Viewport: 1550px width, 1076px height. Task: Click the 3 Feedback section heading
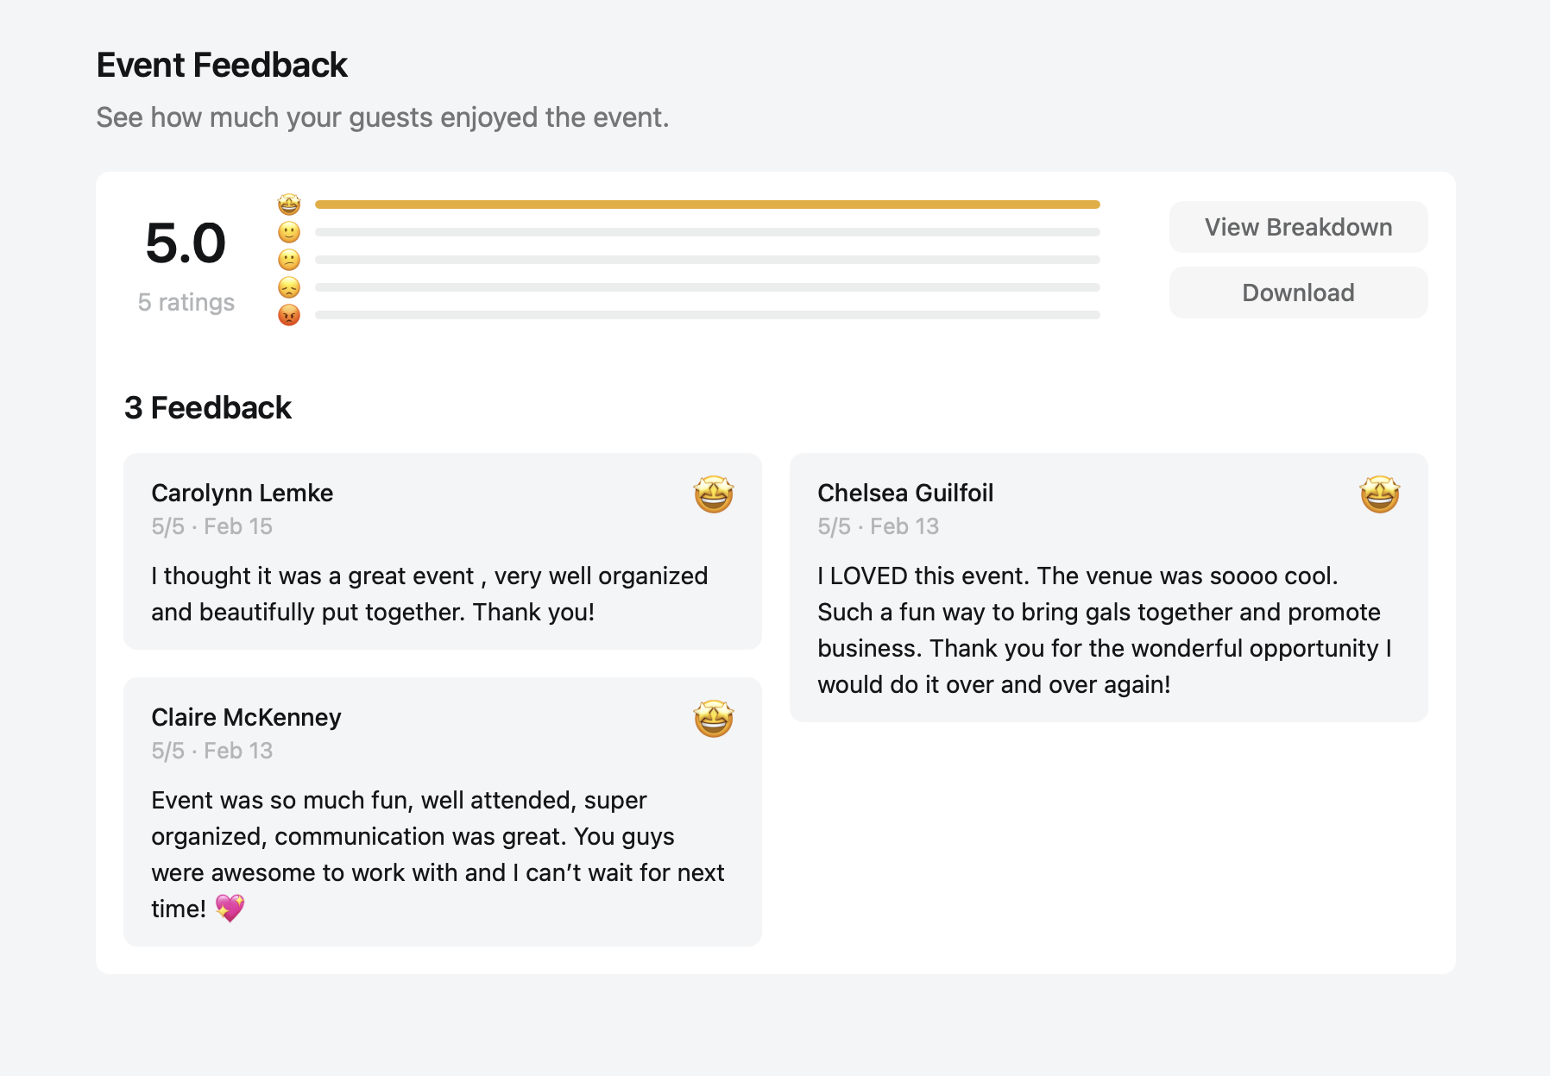click(x=208, y=407)
